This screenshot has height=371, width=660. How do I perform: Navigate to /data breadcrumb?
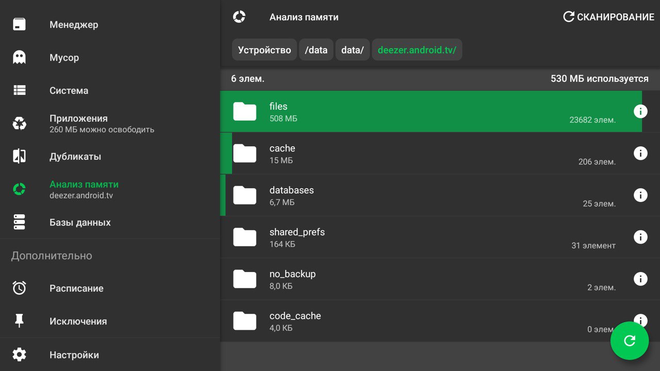pos(316,50)
